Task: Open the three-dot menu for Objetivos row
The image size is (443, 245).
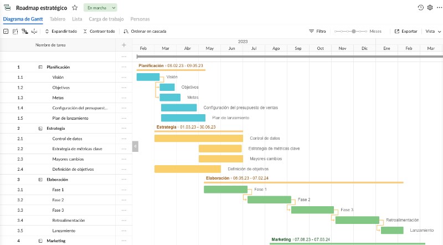Action: point(123,88)
